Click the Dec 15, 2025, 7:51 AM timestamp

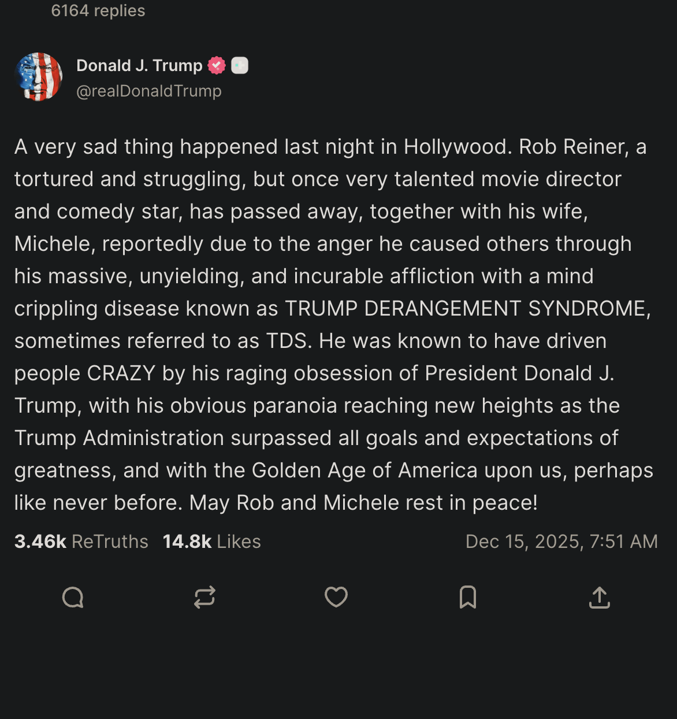561,542
